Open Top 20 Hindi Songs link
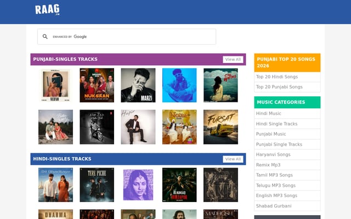This screenshot has height=219, width=351. tap(276, 77)
